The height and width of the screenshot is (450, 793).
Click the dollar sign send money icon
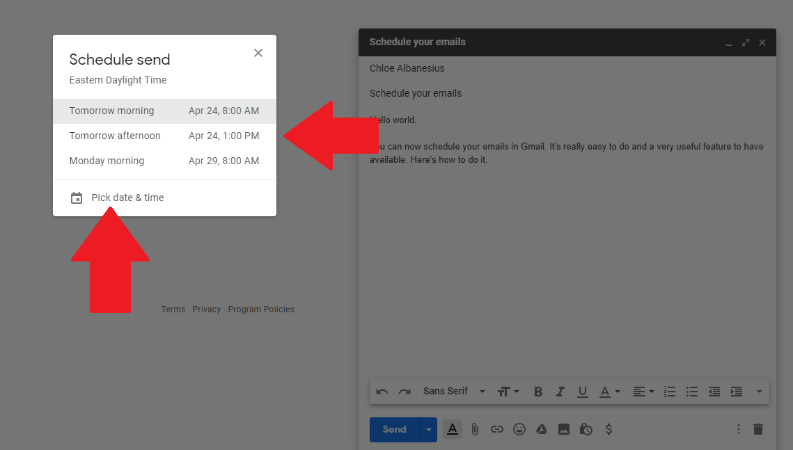609,429
